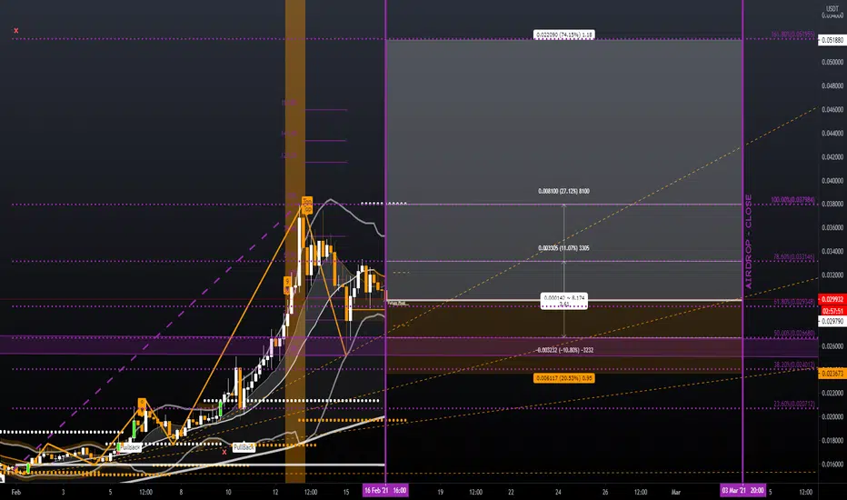Click the 78.60% Fibonacci level label

pyautogui.click(x=794, y=256)
